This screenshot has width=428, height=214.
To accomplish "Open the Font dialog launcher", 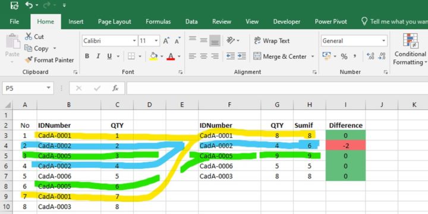I will point(181,72).
